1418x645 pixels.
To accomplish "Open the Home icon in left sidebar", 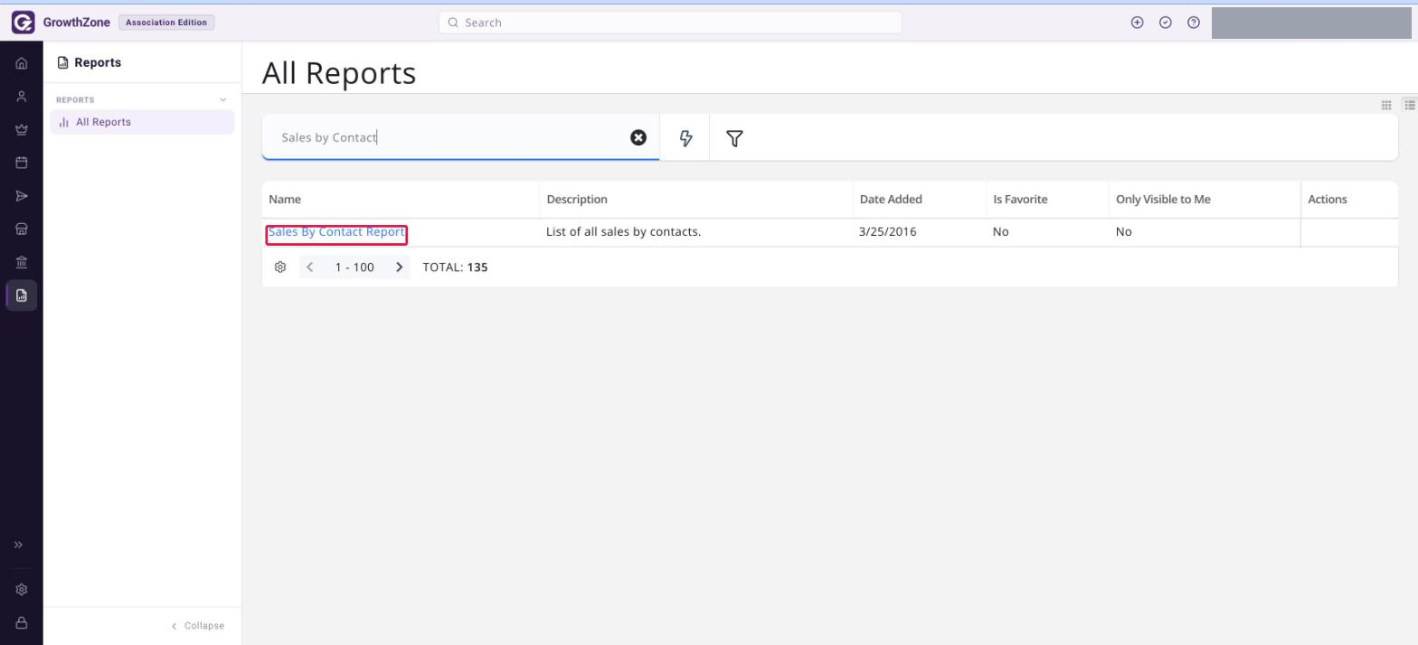I will point(22,63).
